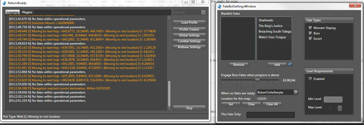Select the Logging tab

click(12, 12)
